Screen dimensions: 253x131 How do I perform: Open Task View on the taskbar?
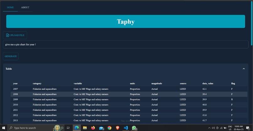click(x=68, y=128)
